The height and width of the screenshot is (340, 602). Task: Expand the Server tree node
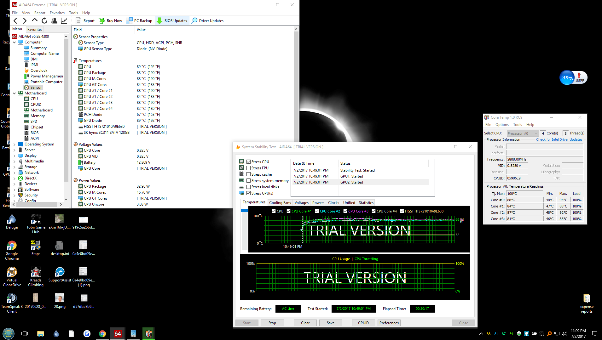[x=14, y=150]
